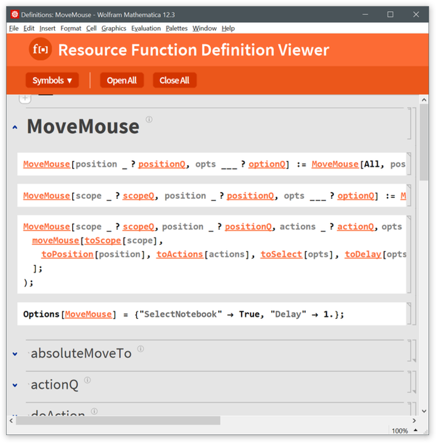
Task: Open the Symbols dropdown
Action: coord(52,80)
